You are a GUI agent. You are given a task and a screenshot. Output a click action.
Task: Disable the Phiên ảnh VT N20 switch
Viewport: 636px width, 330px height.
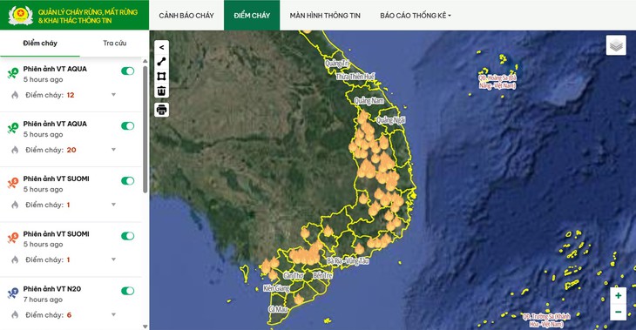tap(128, 291)
